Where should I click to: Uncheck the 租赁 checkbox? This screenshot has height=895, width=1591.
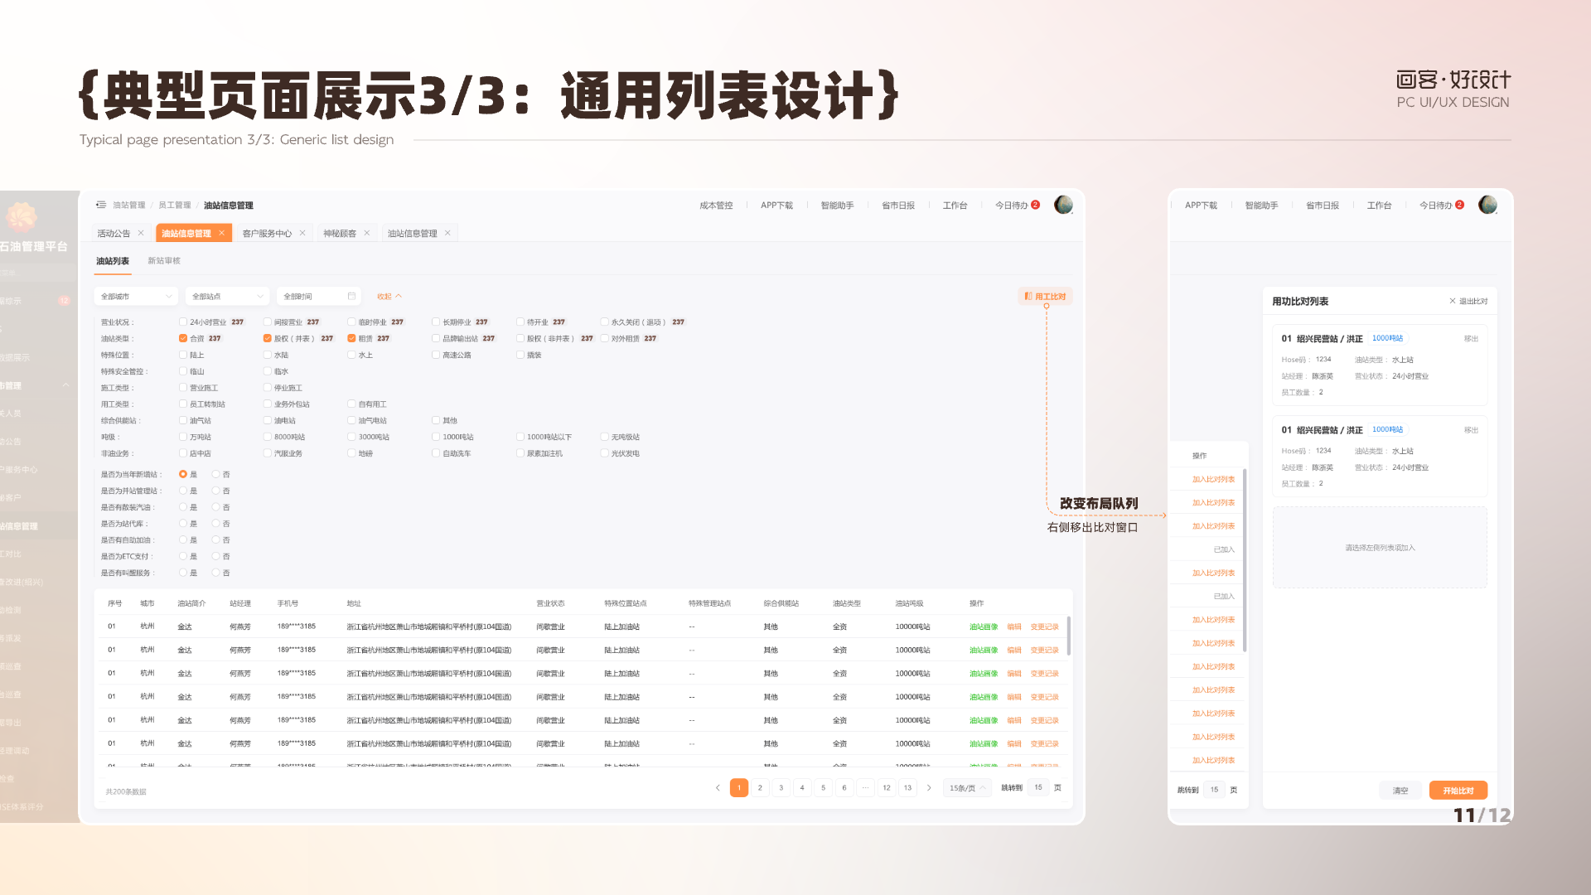351,338
